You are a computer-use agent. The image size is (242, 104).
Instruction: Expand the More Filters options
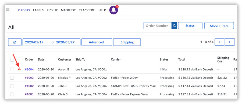(219, 25)
